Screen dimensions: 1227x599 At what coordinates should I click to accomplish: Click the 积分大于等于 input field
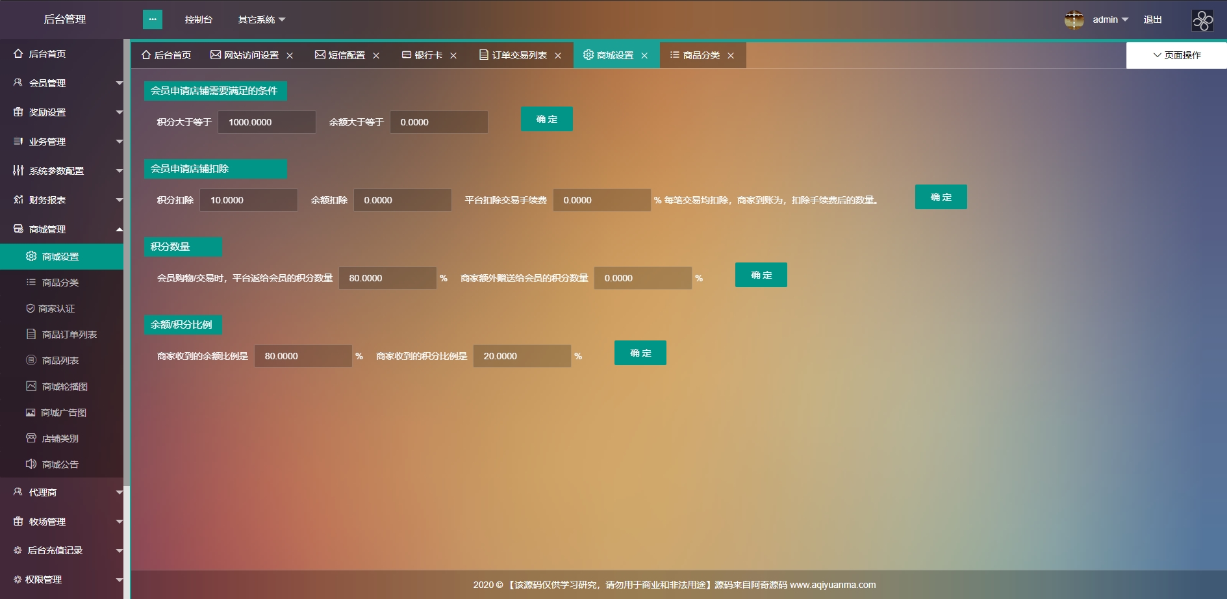point(267,122)
